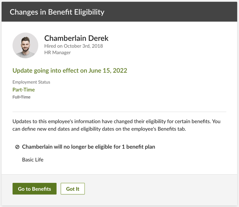Click the update effective date heading
This screenshot has width=239, height=207.
point(70,70)
